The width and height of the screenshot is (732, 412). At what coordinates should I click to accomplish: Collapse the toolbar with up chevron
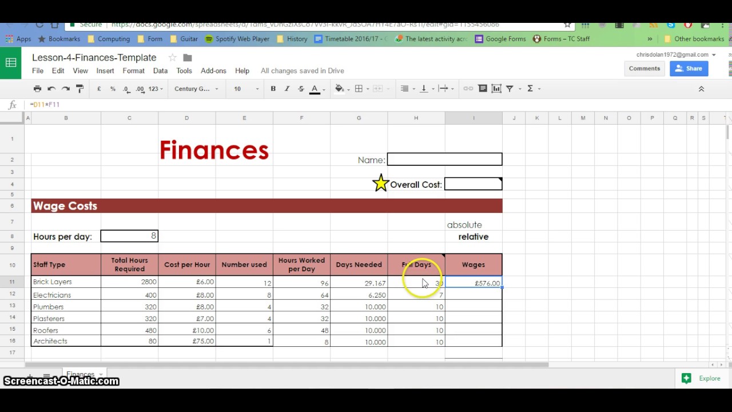coord(701,89)
